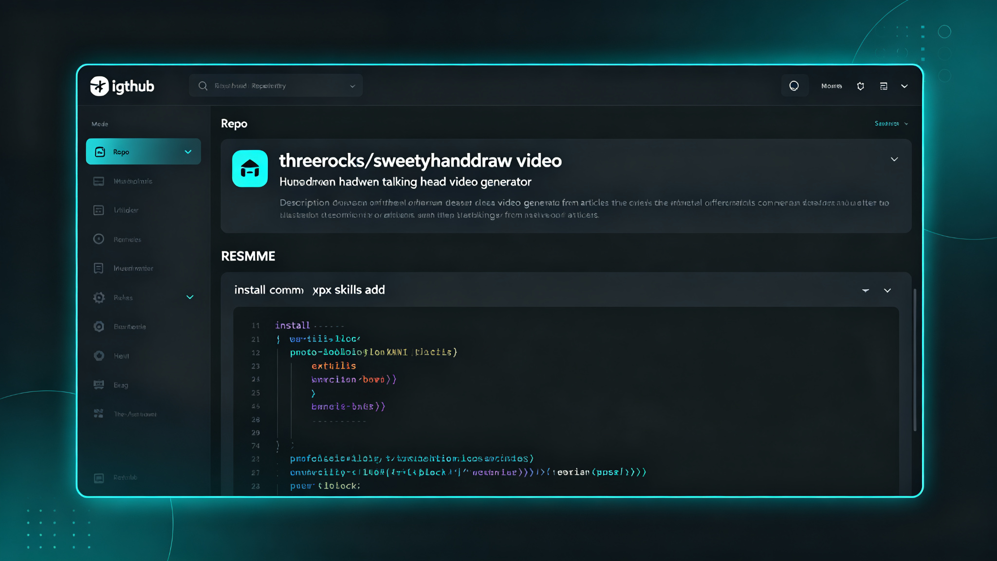The width and height of the screenshot is (997, 561).
Task: Click 'talking head video generator' subtitle text
Action: (457, 182)
